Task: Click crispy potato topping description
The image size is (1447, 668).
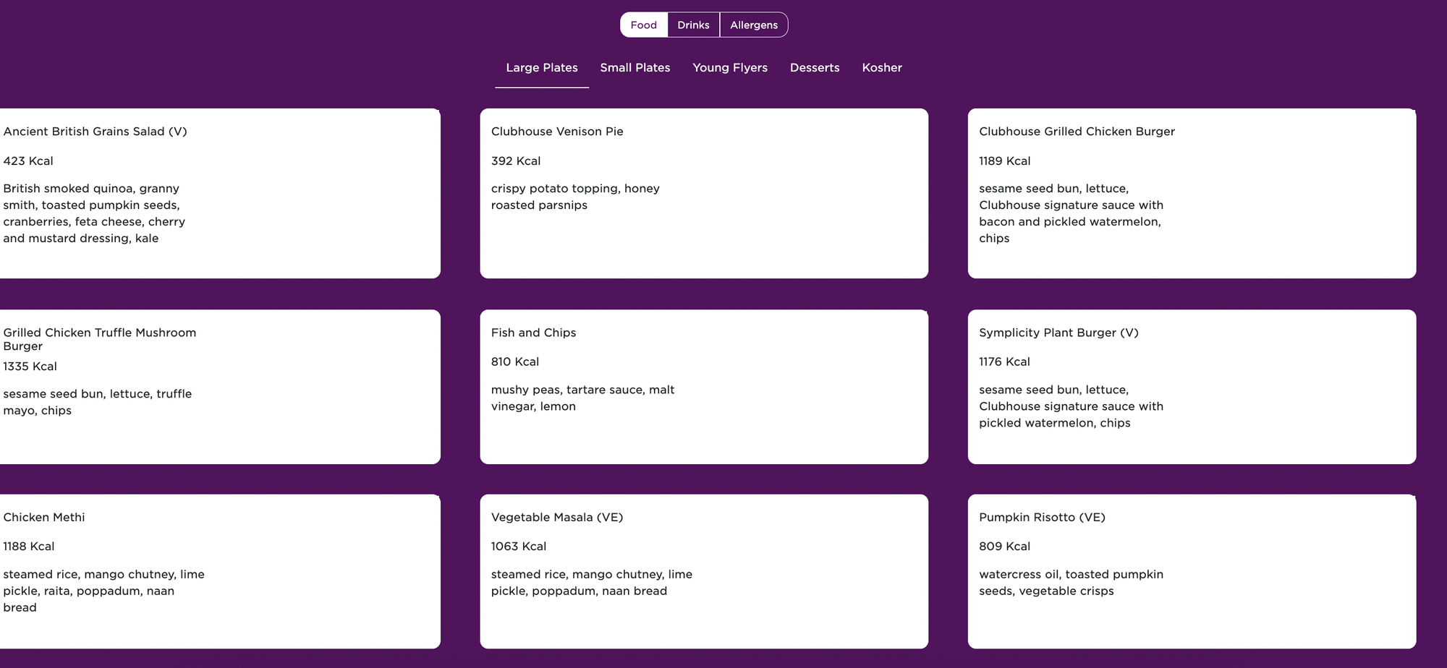Action: pos(575,197)
